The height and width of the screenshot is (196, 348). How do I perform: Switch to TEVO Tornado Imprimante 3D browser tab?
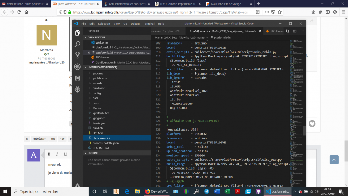[x=178, y=4]
